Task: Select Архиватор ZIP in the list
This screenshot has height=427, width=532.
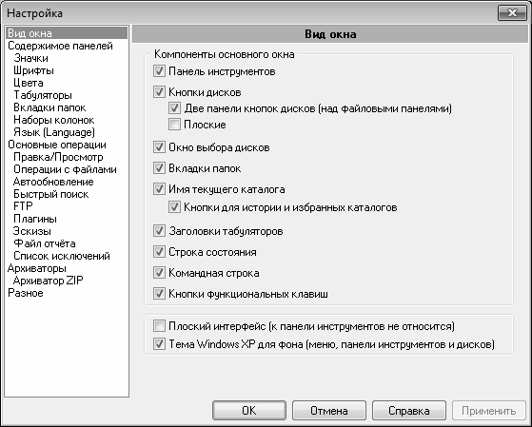Action: click(48, 281)
